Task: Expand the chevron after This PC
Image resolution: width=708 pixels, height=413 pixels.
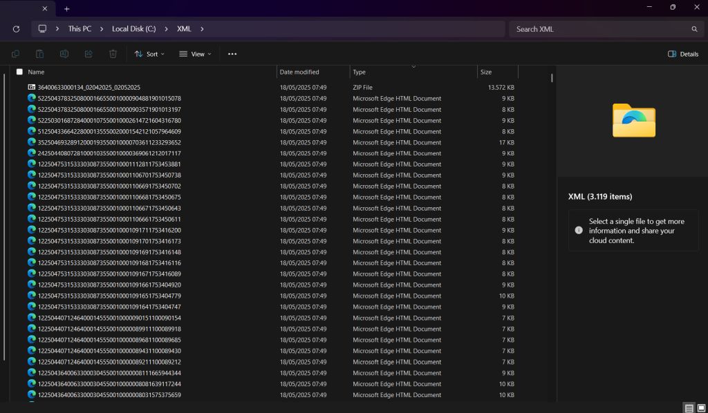Action: [102, 29]
